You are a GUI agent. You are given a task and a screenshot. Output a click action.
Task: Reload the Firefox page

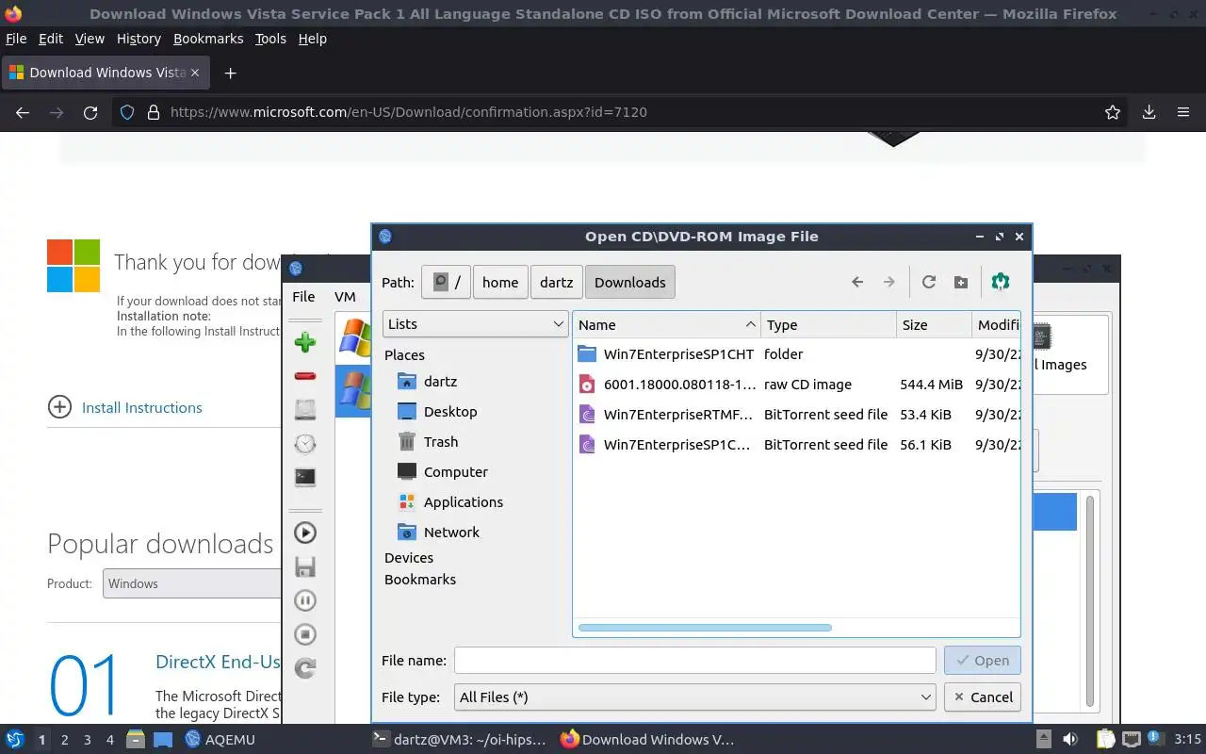click(90, 112)
